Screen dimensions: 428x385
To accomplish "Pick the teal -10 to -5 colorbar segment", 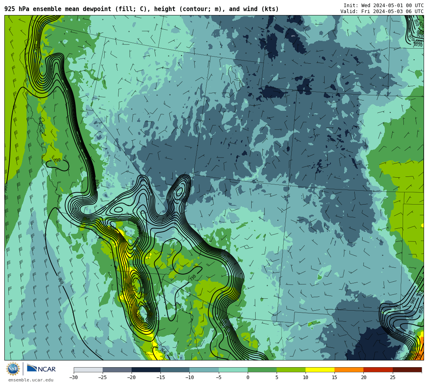I will click(204, 370).
